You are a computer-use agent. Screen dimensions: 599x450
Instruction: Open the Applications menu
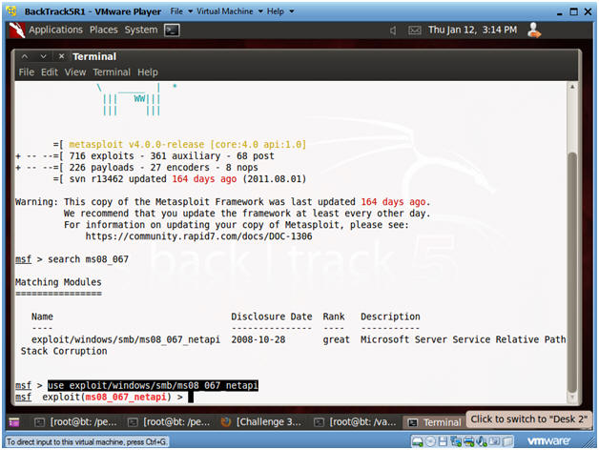tap(55, 30)
